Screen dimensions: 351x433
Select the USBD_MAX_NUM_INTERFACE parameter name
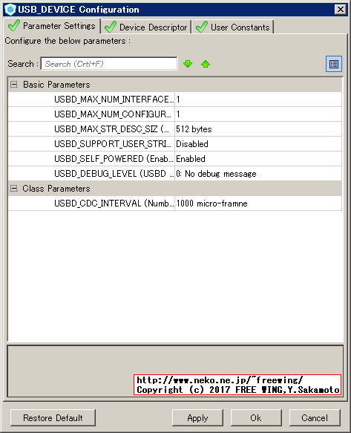[114, 100]
